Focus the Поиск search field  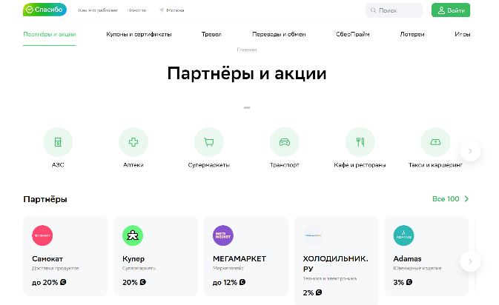coord(394,10)
